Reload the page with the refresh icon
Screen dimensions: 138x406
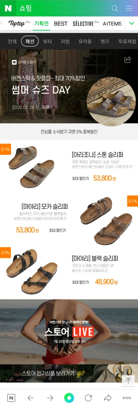88,398
